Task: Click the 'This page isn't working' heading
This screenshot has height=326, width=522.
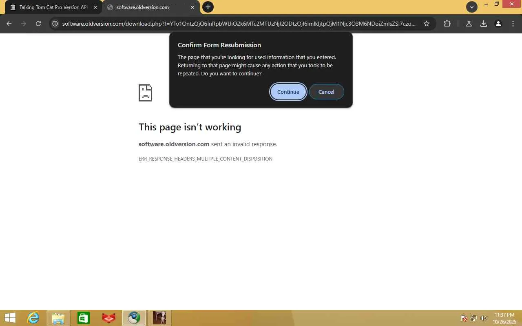Action: pos(190,127)
